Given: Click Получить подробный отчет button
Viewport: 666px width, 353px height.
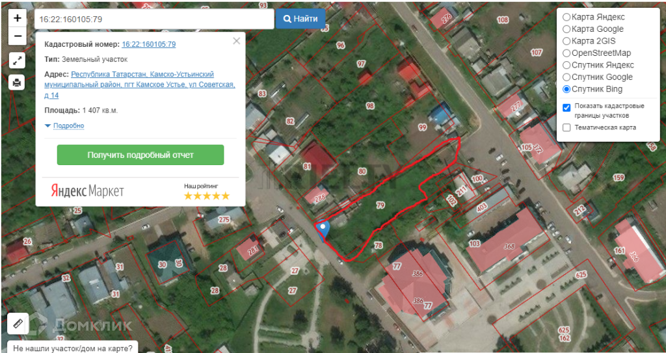Looking at the screenshot, I should pyautogui.click(x=140, y=155).
